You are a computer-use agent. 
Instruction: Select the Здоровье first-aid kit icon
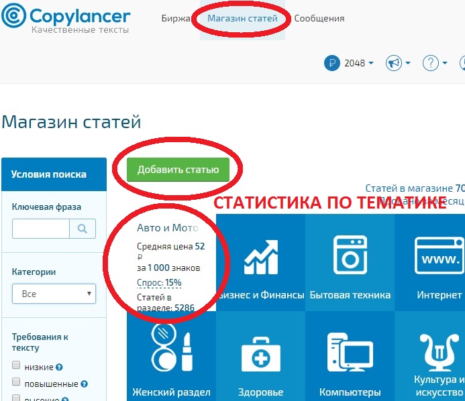point(260,355)
